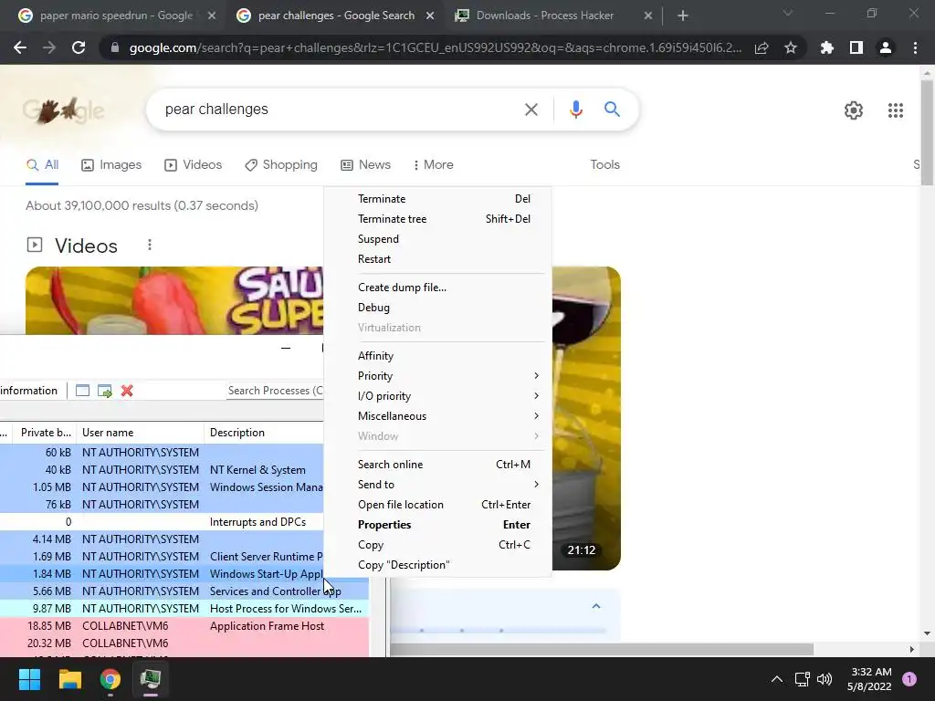Image resolution: width=935 pixels, height=701 pixels.
Task: Open the Chrome profile avatar icon
Action: pos(886,47)
